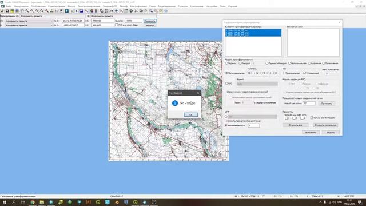Open the Windows Start menu
366x206 pixels.
pyautogui.click(x=5, y=202)
